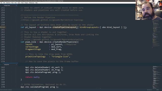Screen dimensions: 162x91
Task: Click the fragmentStage property key
Action: click(x=33, y=49)
